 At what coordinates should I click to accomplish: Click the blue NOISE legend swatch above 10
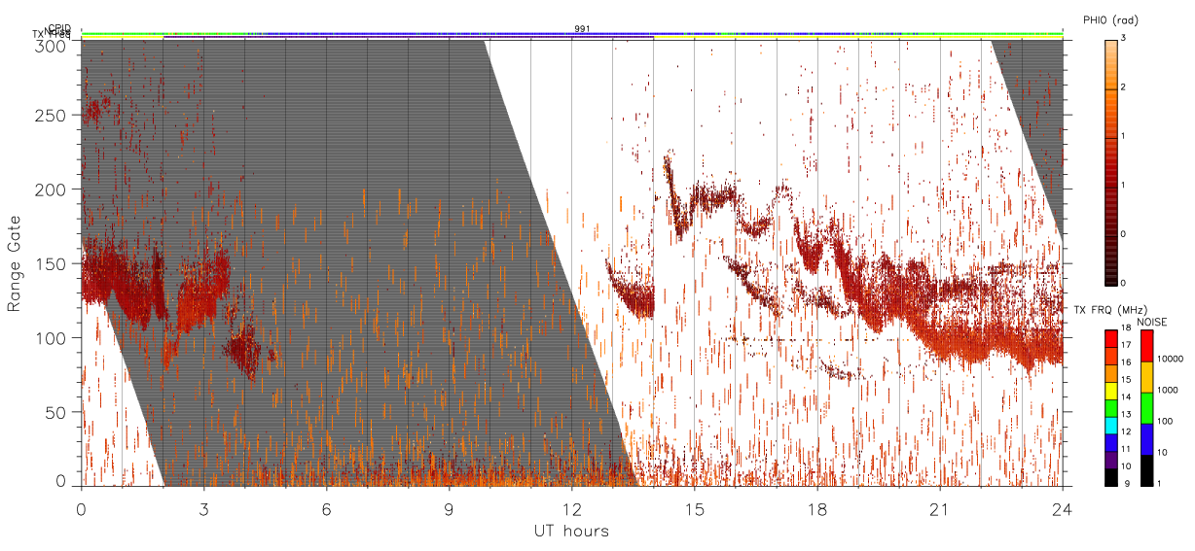click(1146, 439)
